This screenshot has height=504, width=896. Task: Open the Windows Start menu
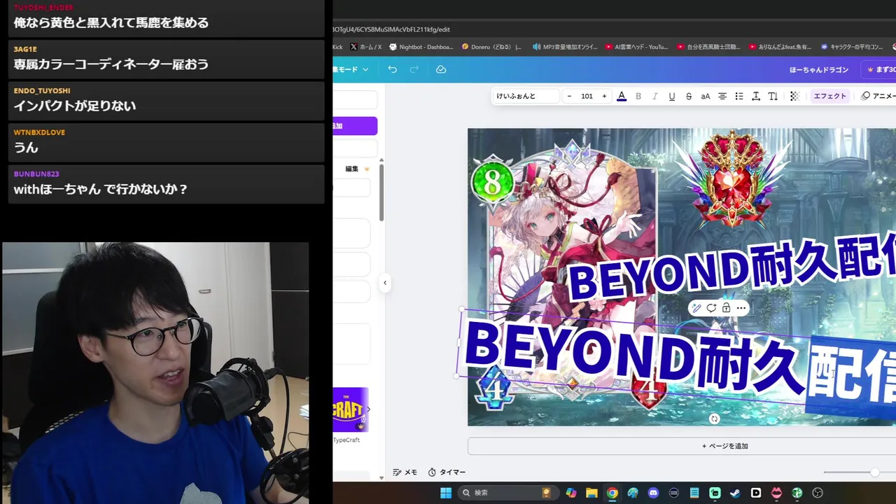click(x=446, y=493)
